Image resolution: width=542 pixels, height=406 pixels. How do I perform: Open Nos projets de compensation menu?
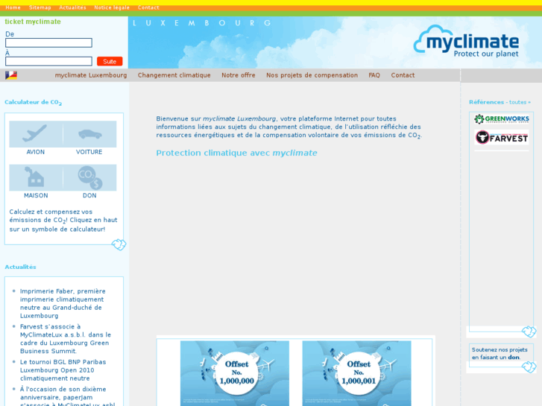coord(312,75)
